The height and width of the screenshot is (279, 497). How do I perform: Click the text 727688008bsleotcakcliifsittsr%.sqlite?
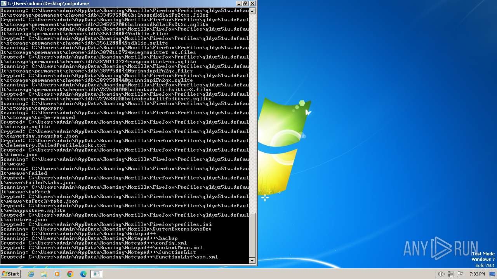pos(154,99)
